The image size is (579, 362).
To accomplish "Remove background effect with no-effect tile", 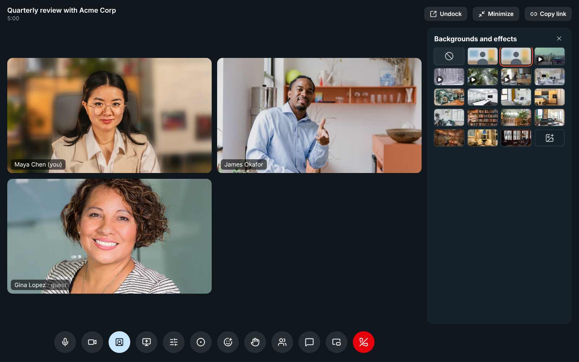I will pyautogui.click(x=449, y=56).
